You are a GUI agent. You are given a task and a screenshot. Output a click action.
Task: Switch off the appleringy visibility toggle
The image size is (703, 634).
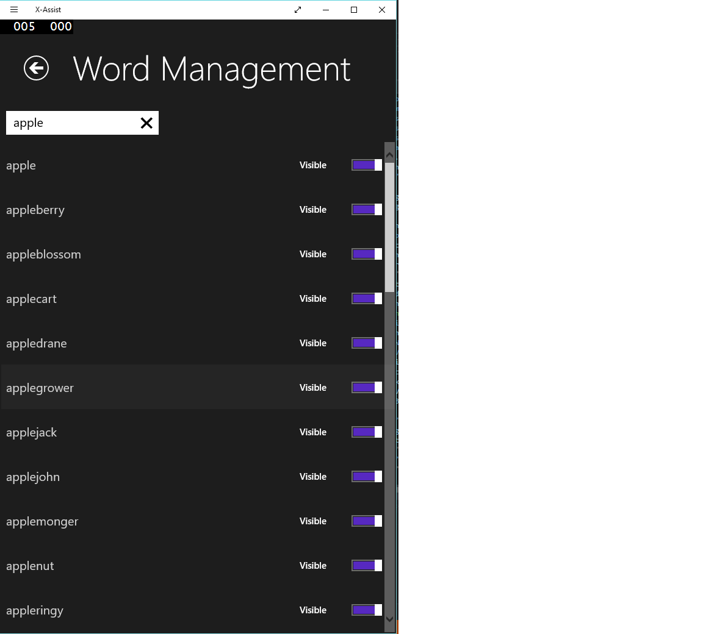click(x=367, y=610)
